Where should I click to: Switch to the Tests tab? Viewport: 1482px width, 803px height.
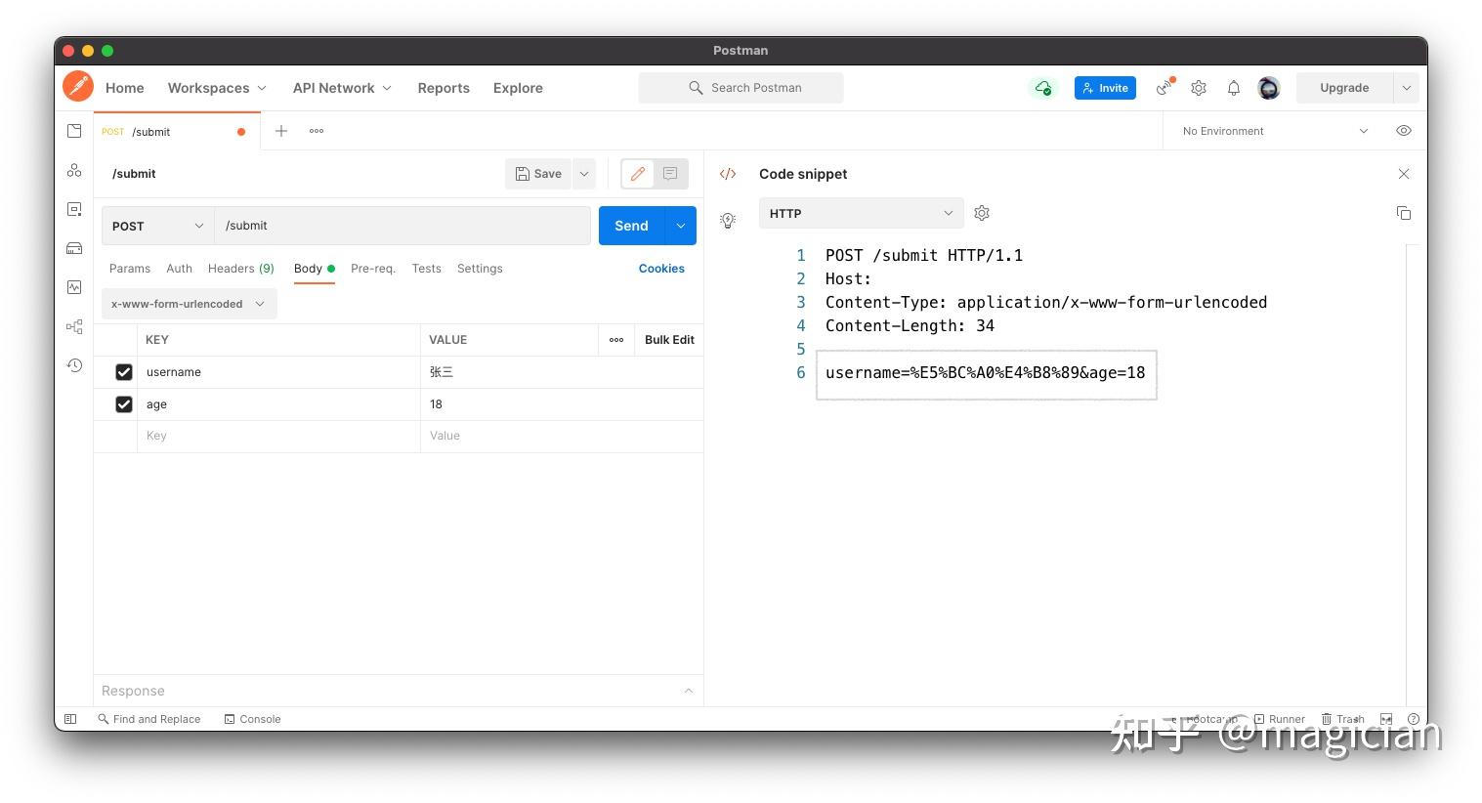(426, 268)
